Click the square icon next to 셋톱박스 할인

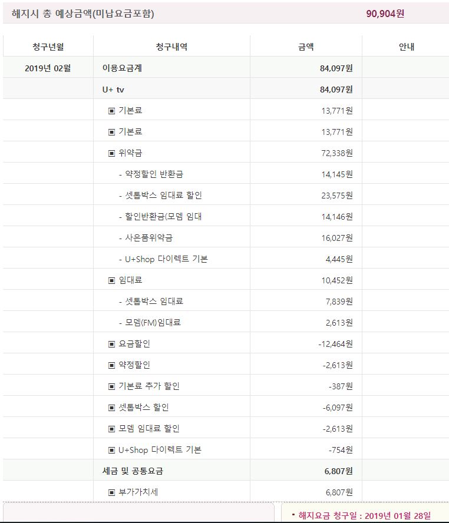click(x=111, y=408)
